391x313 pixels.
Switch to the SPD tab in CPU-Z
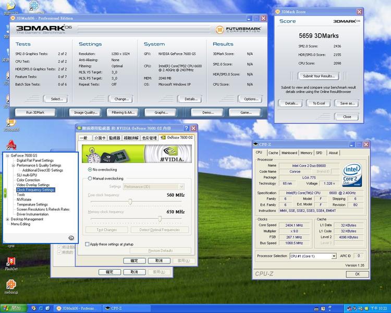[319, 153]
